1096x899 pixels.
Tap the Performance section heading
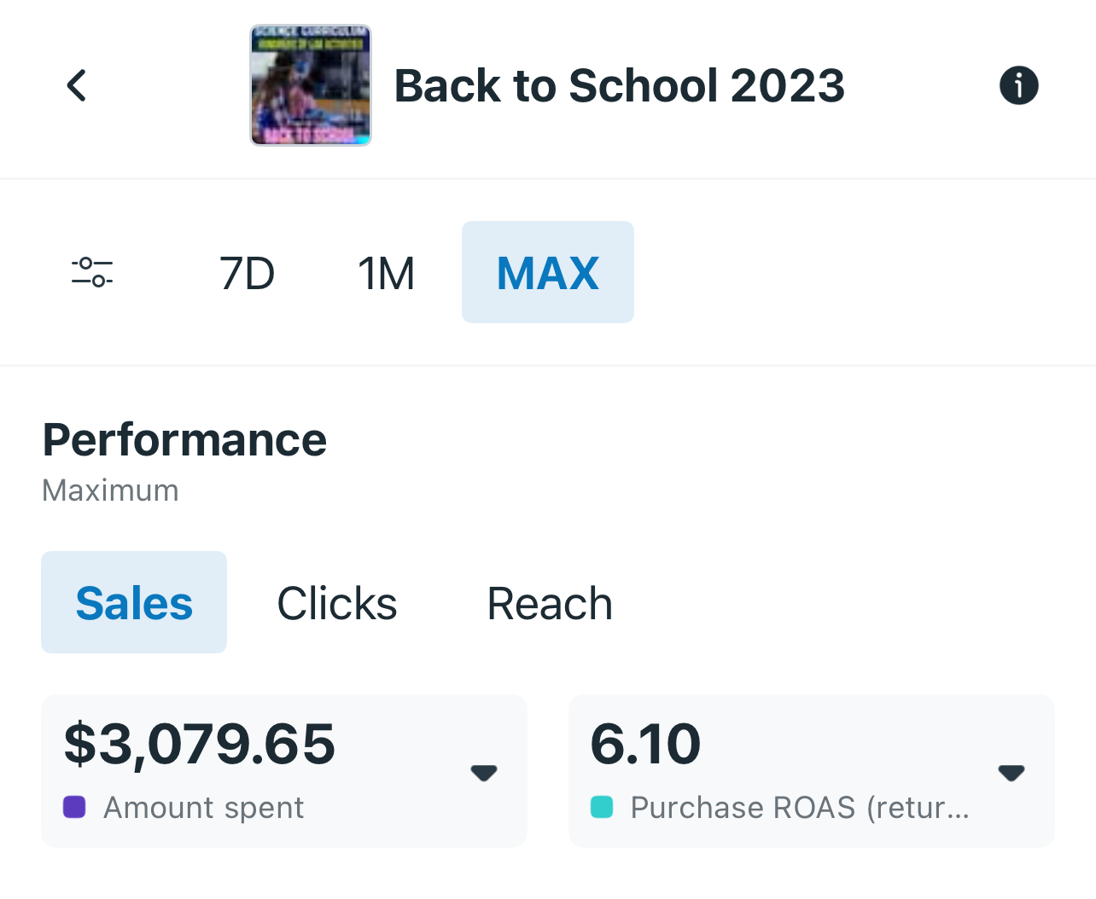(x=184, y=440)
